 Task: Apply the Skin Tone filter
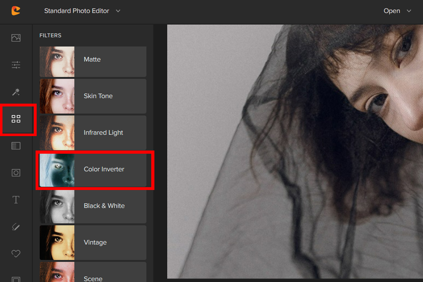pyautogui.click(x=93, y=96)
